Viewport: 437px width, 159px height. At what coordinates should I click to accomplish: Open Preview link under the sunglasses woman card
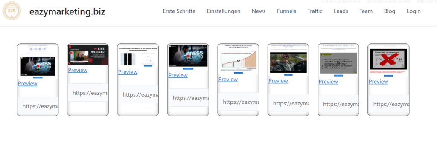click(x=278, y=81)
